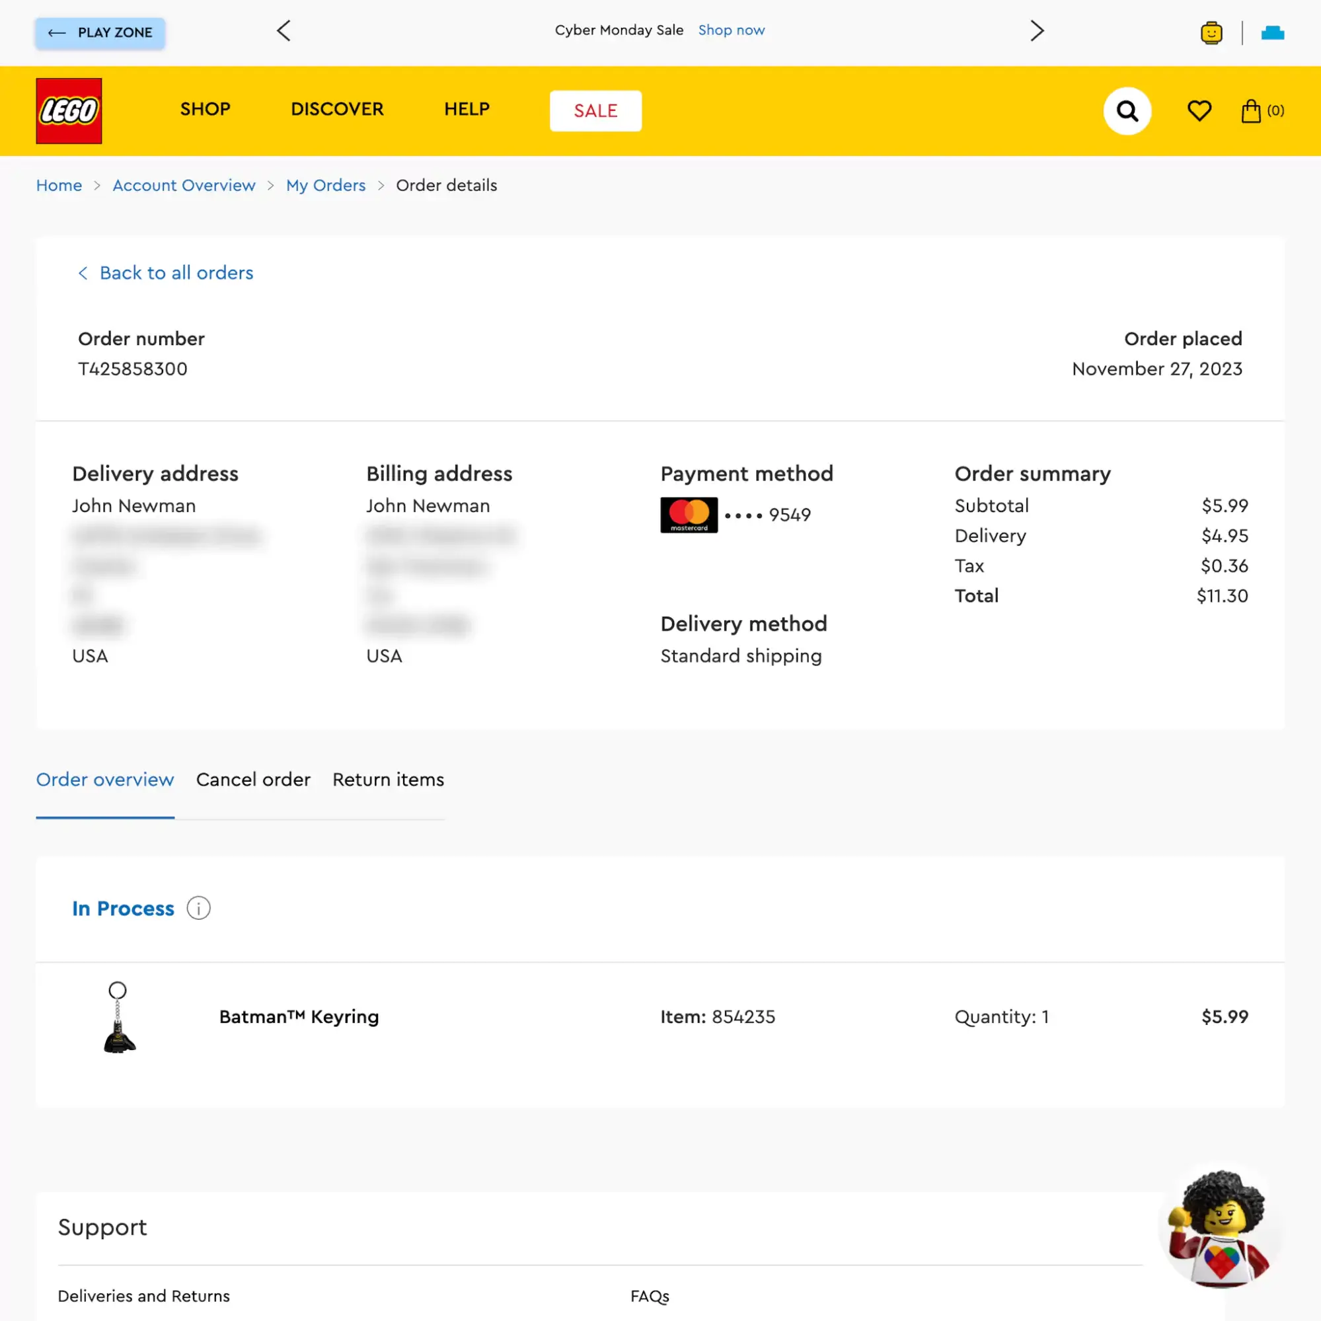Open My Orders breadcrumb link

pos(326,185)
